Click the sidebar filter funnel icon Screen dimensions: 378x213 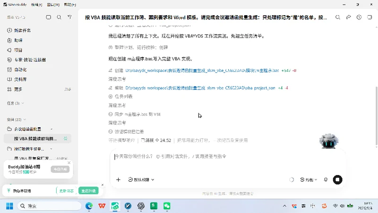point(69,17)
